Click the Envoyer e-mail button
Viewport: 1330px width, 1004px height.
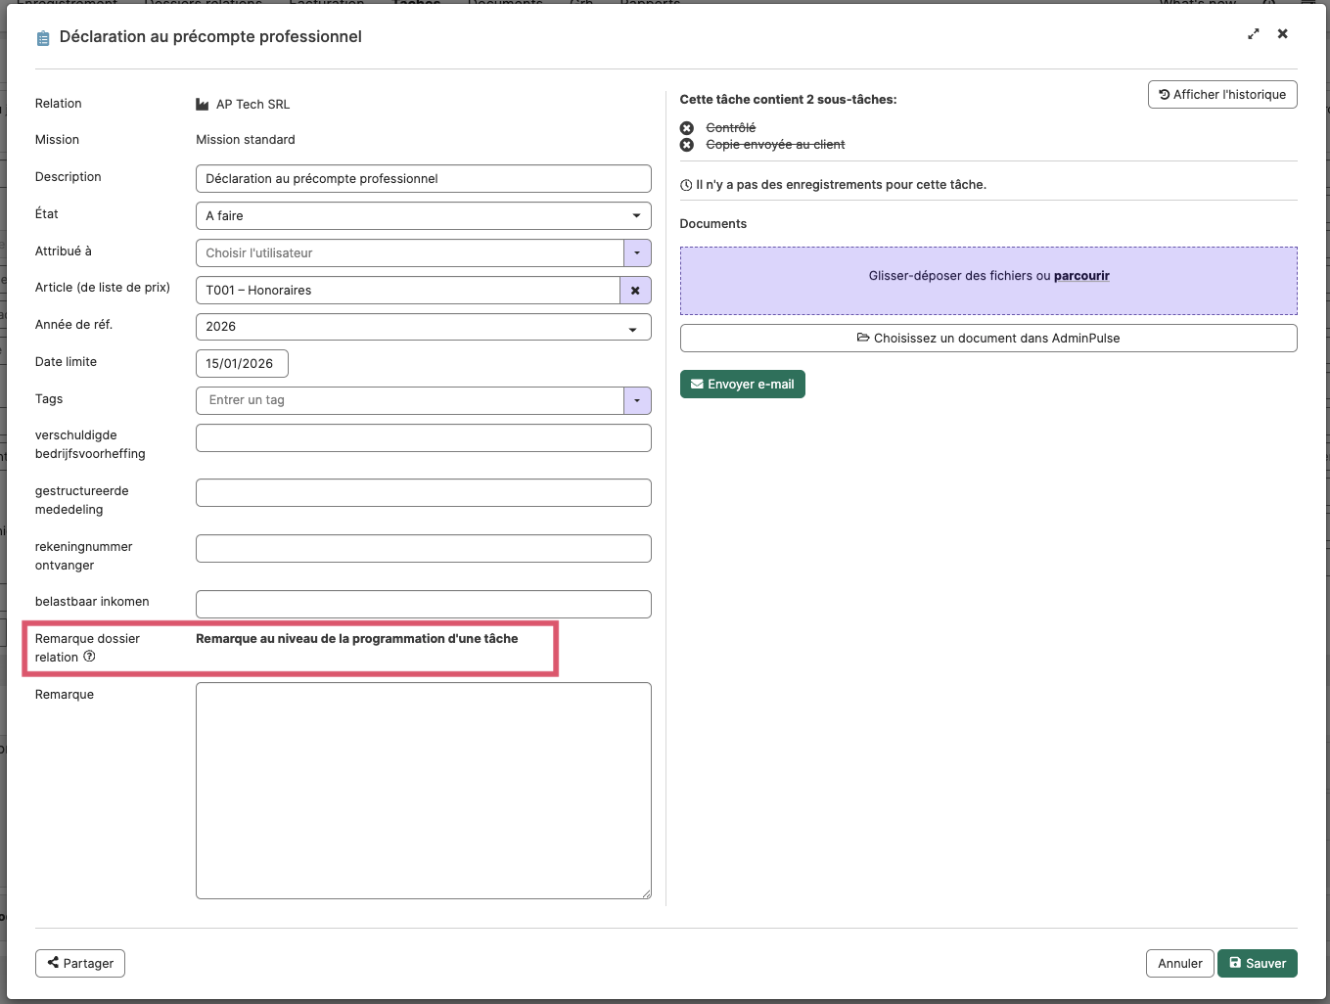(x=743, y=385)
